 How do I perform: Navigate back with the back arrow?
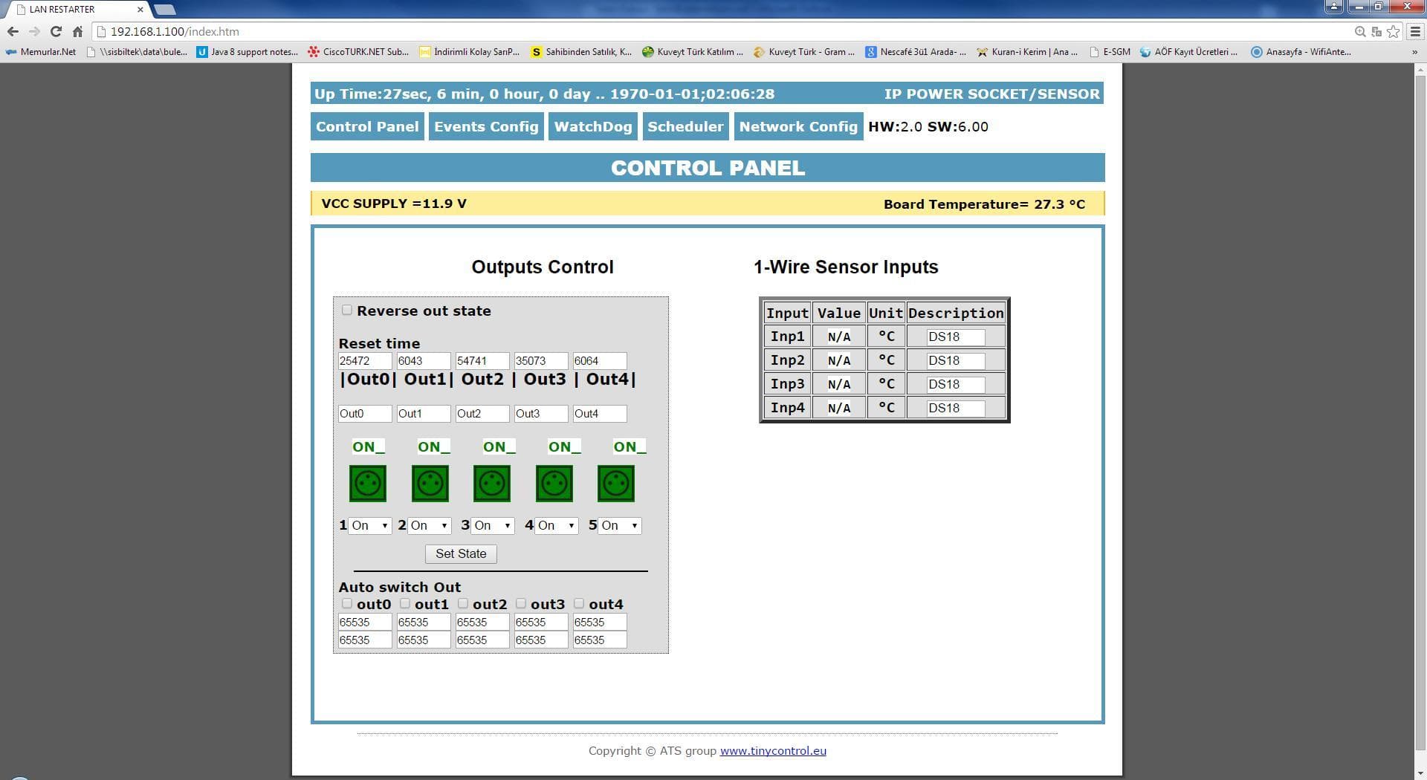[x=13, y=31]
